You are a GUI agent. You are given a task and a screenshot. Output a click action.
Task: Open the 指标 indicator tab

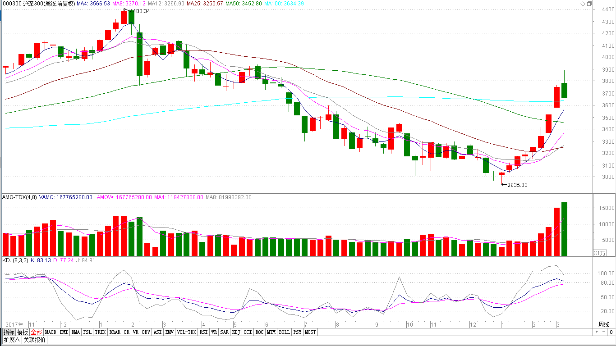(x=9, y=332)
